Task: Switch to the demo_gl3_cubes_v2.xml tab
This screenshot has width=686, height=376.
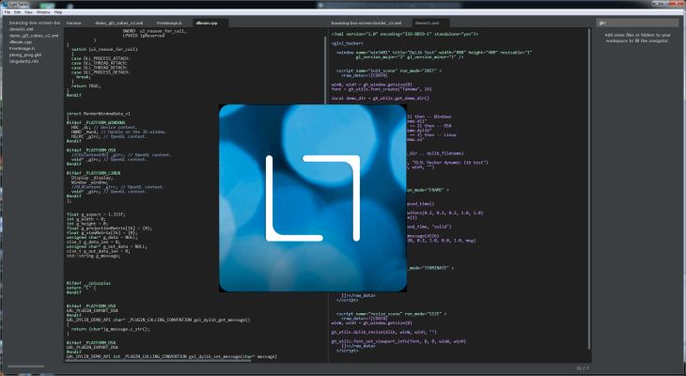Action: point(118,23)
